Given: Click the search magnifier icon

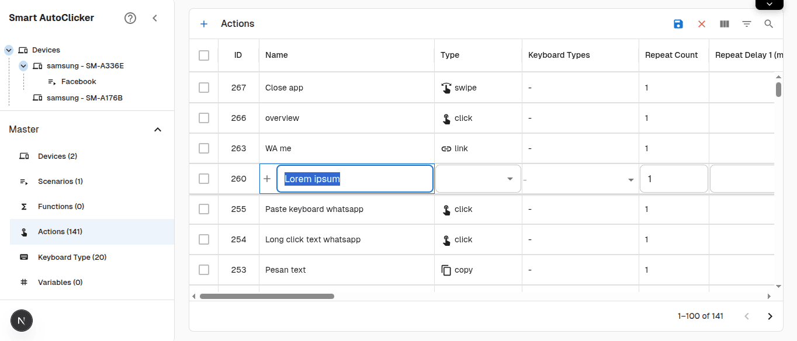Looking at the screenshot, I should point(769,24).
